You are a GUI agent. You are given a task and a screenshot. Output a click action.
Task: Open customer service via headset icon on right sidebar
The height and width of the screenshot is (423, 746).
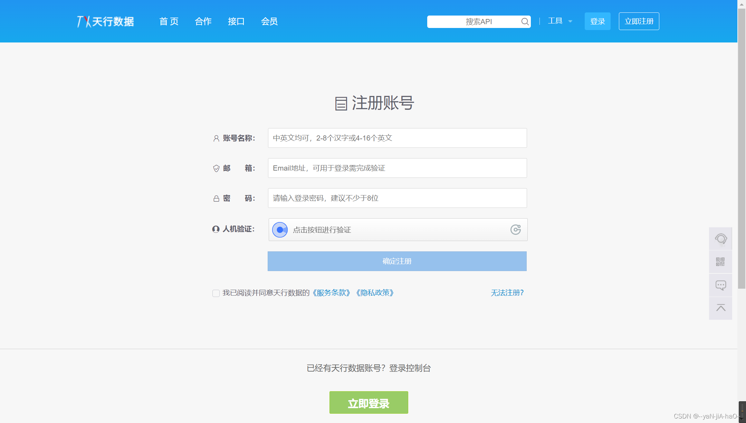[721, 238]
